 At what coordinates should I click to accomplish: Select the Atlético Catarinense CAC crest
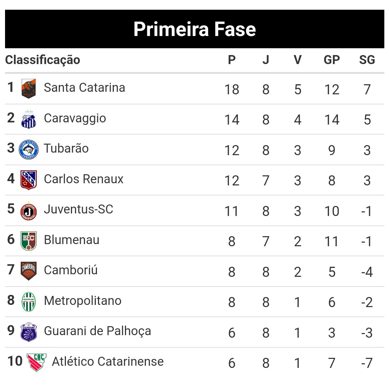(36, 362)
